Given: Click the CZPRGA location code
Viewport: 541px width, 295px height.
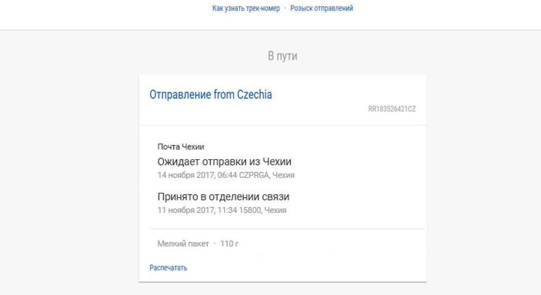Looking at the screenshot, I should [254, 175].
